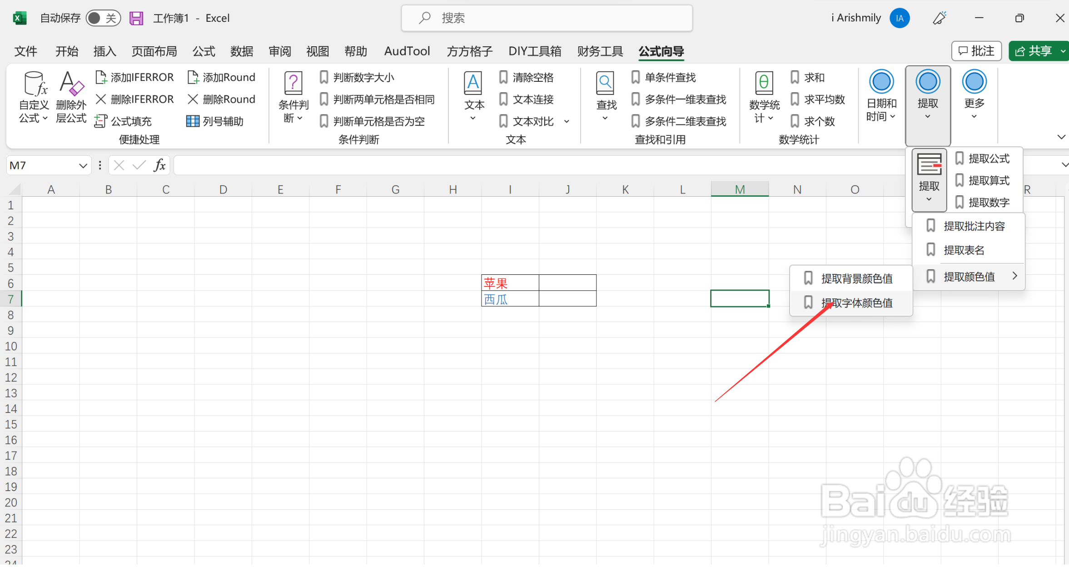Open the 日期和时间 dropdown
Image resolution: width=1069 pixels, height=571 pixels.
881,96
